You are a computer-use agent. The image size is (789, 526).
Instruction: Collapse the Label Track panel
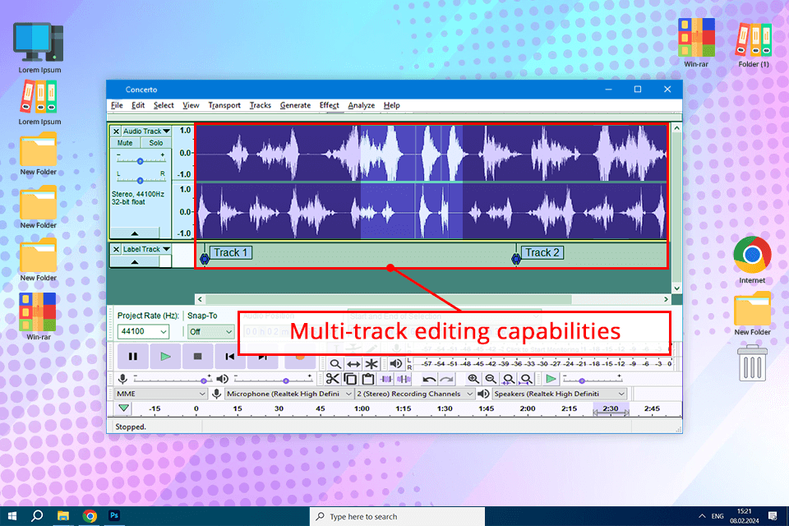[x=134, y=262]
